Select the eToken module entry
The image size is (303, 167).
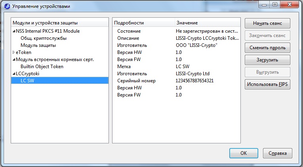(23, 52)
